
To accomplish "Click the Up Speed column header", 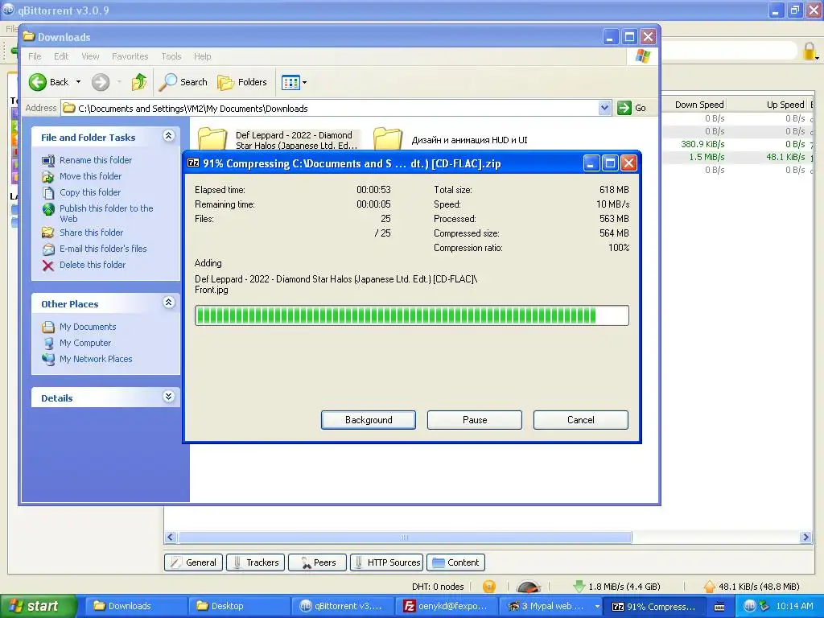I will click(x=768, y=105).
